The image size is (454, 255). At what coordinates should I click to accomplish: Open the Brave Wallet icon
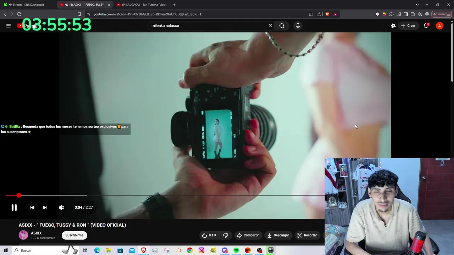(413, 14)
